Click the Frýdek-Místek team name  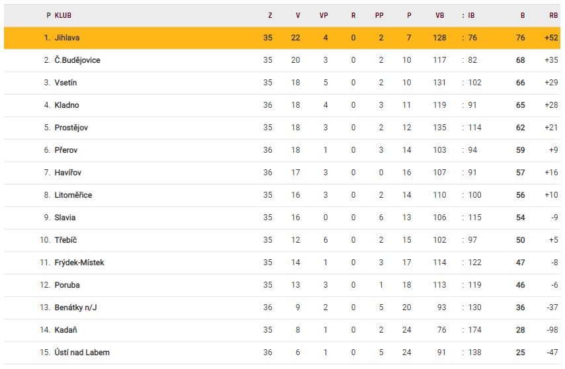pos(79,263)
